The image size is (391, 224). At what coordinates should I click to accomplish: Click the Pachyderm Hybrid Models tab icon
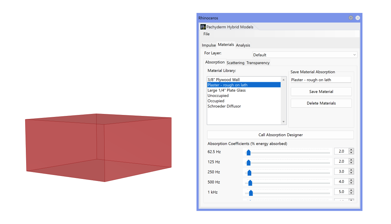click(x=203, y=27)
